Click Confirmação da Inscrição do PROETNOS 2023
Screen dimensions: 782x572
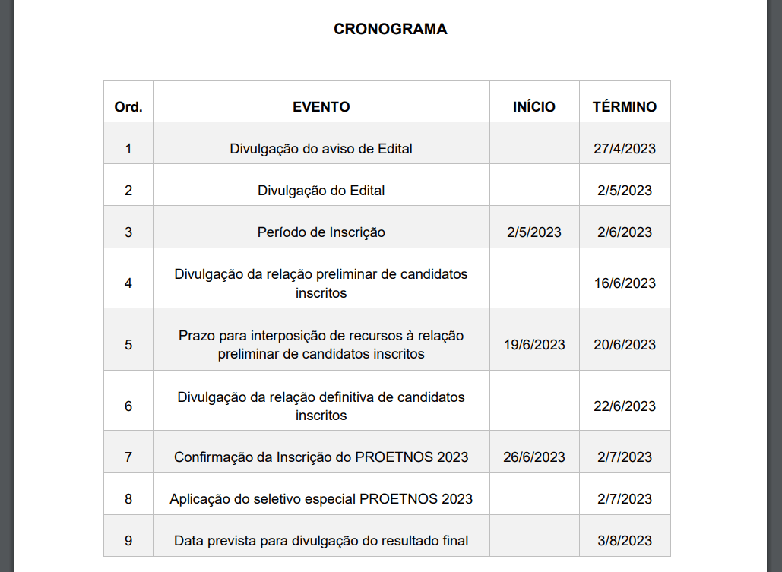[x=321, y=457]
